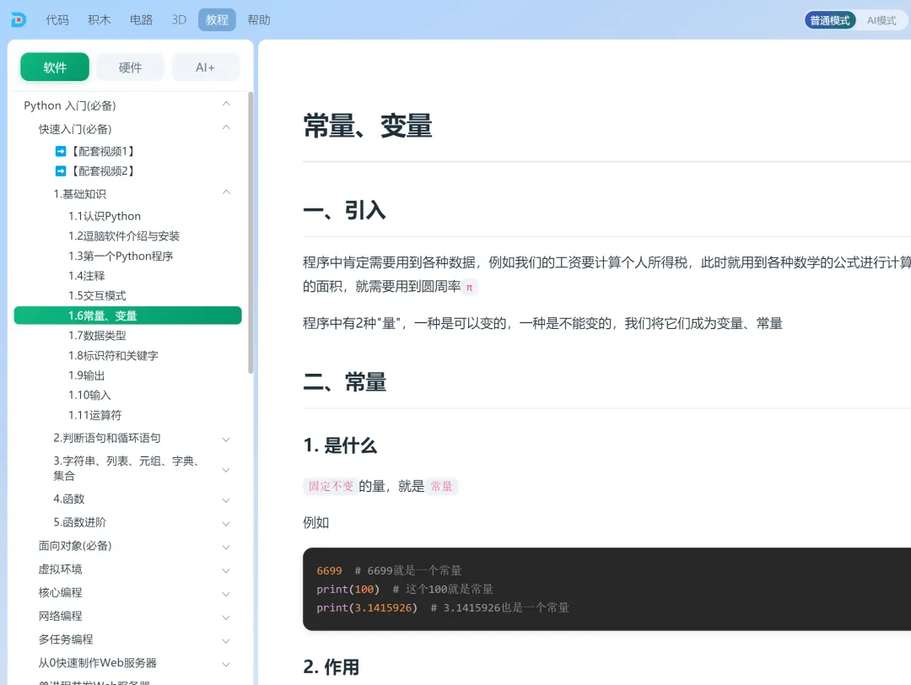The image size is (911, 685).
Task: Collapse the Python 入门(必备) section chevron
Action: pyautogui.click(x=226, y=104)
